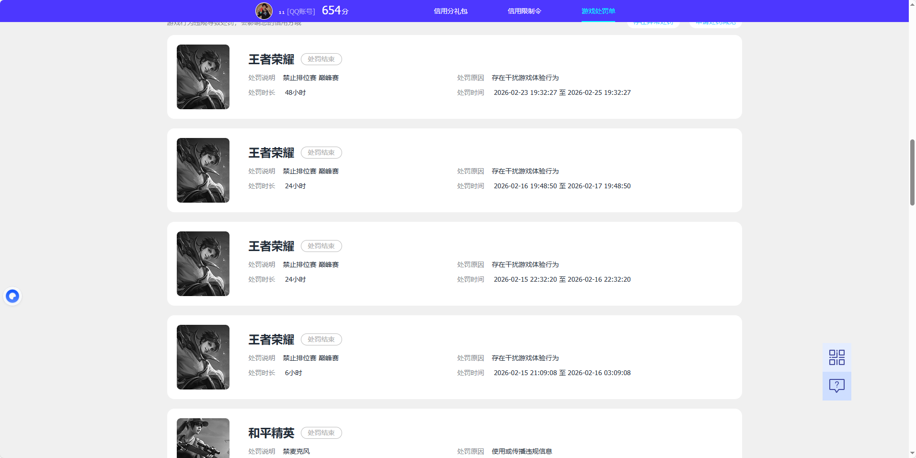Click the 和平精英 game thumbnail at the bottom
Viewport: 916px width, 458px height.
pyautogui.click(x=203, y=438)
